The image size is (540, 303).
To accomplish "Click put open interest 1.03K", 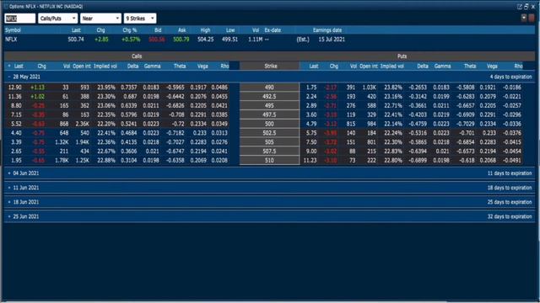I will [x=370, y=88].
